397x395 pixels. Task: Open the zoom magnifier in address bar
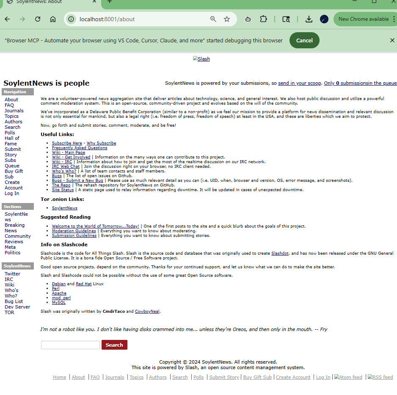213,19
